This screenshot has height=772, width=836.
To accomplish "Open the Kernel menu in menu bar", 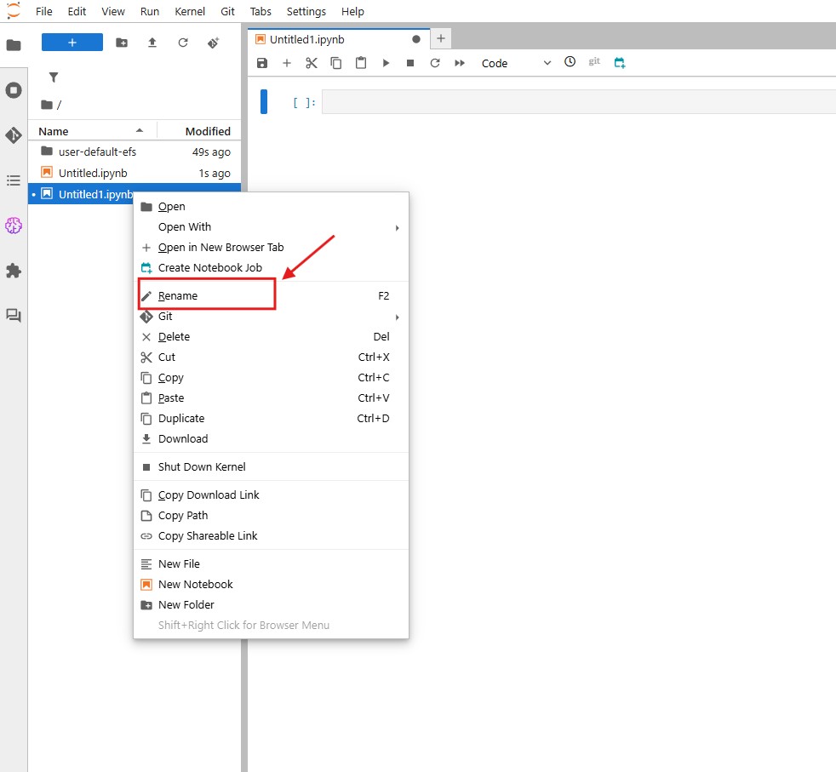I will point(190,12).
